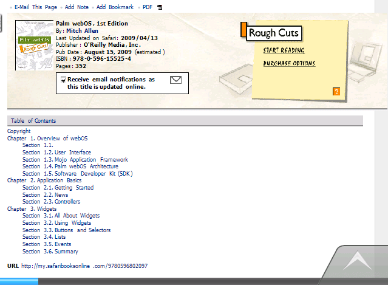The height and width of the screenshot is (285, 388).
Task: Open Section 1.4. Palm webOS Architecture
Action: [x=70, y=167]
